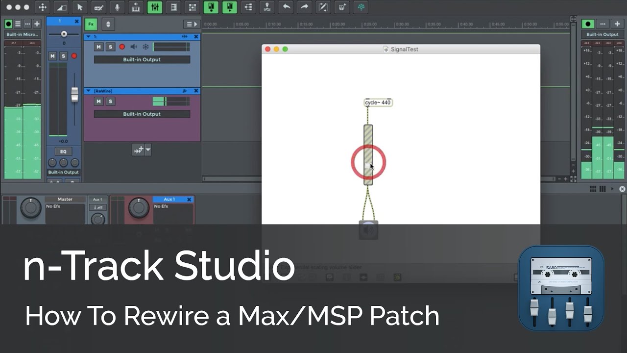This screenshot has width=627, height=353.
Task: Click the map marker icon
Action: 267,7
